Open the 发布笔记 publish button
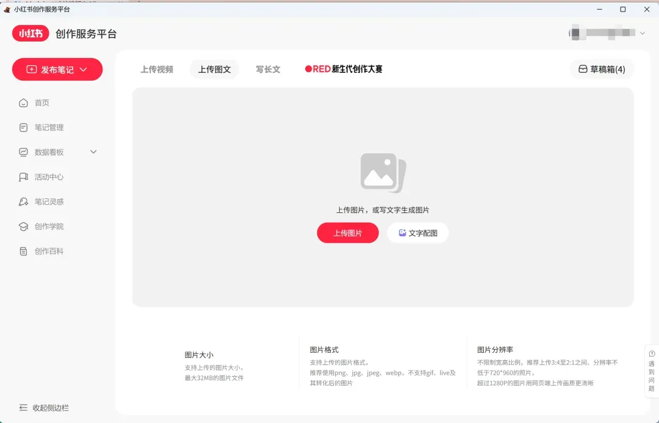This screenshot has height=423, width=659. 57,70
